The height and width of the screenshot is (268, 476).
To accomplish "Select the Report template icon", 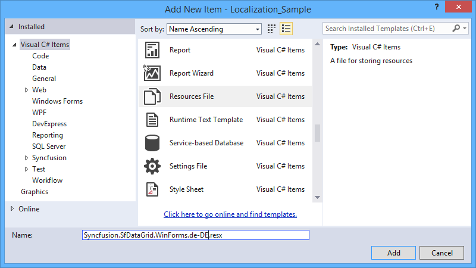I will point(152,50).
